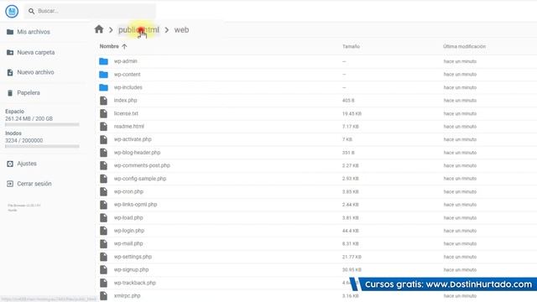Click the readme.html file name
Screen dimensions: 537x302
point(128,127)
